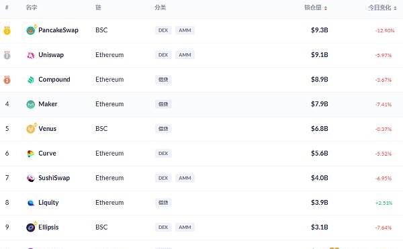Screen dimensions: 403x249
Task: Click the Compound green logo icon
Action: [x=31, y=80]
